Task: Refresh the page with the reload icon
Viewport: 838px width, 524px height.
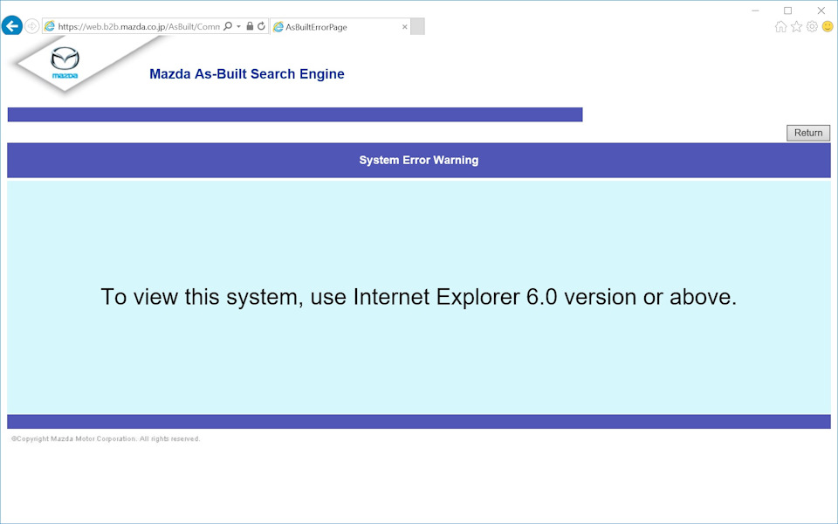Action: (x=261, y=26)
